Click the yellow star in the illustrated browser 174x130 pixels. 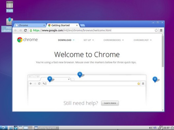[139, 84]
